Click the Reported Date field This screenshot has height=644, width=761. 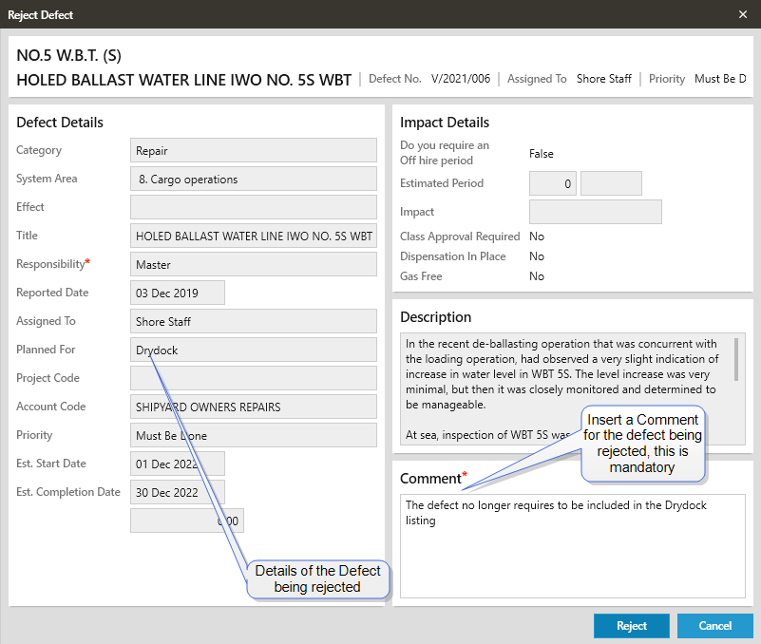click(x=177, y=293)
